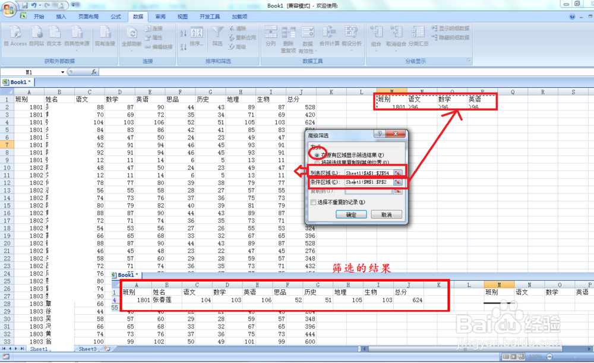This screenshot has width=594, height=363.
Task: Expand the 假设分析 what-if dropdown
Action: [x=351, y=50]
